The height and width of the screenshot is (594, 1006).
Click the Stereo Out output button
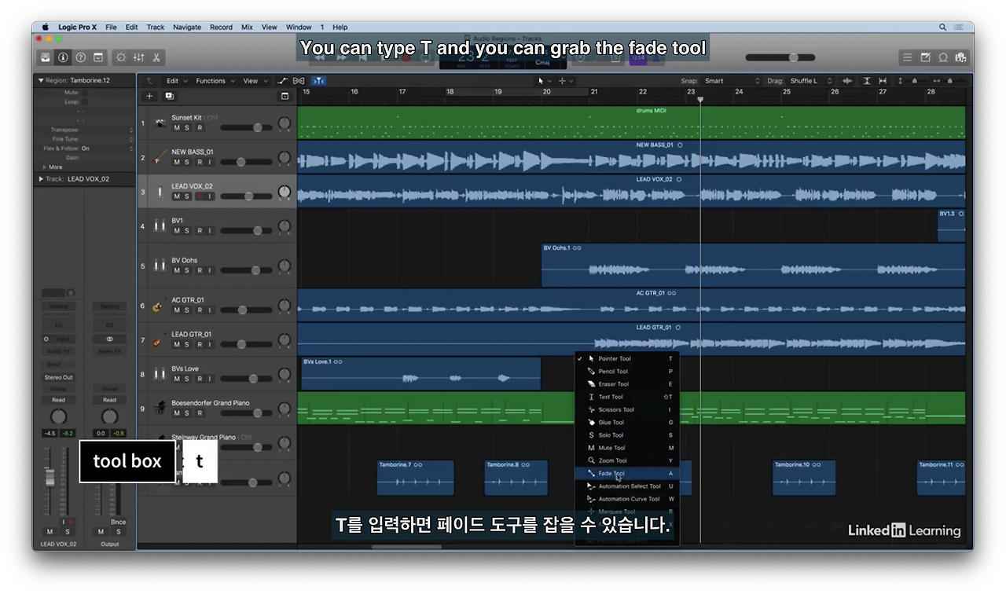click(58, 377)
